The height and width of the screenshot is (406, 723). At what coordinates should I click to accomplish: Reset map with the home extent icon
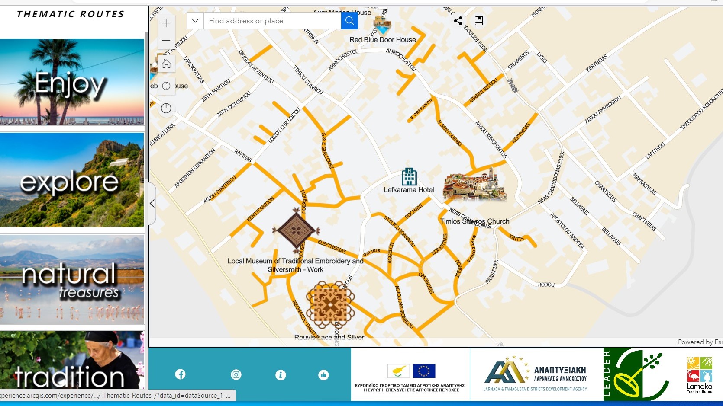(x=166, y=63)
